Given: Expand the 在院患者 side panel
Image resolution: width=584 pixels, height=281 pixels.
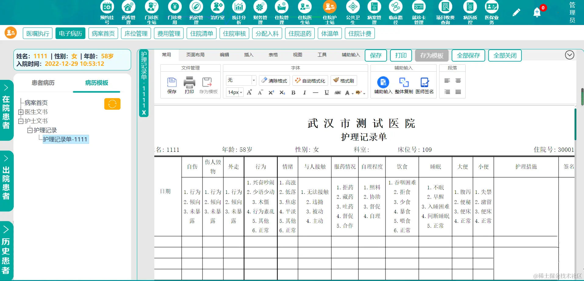Looking at the screenshot, I should coord(6,110).
